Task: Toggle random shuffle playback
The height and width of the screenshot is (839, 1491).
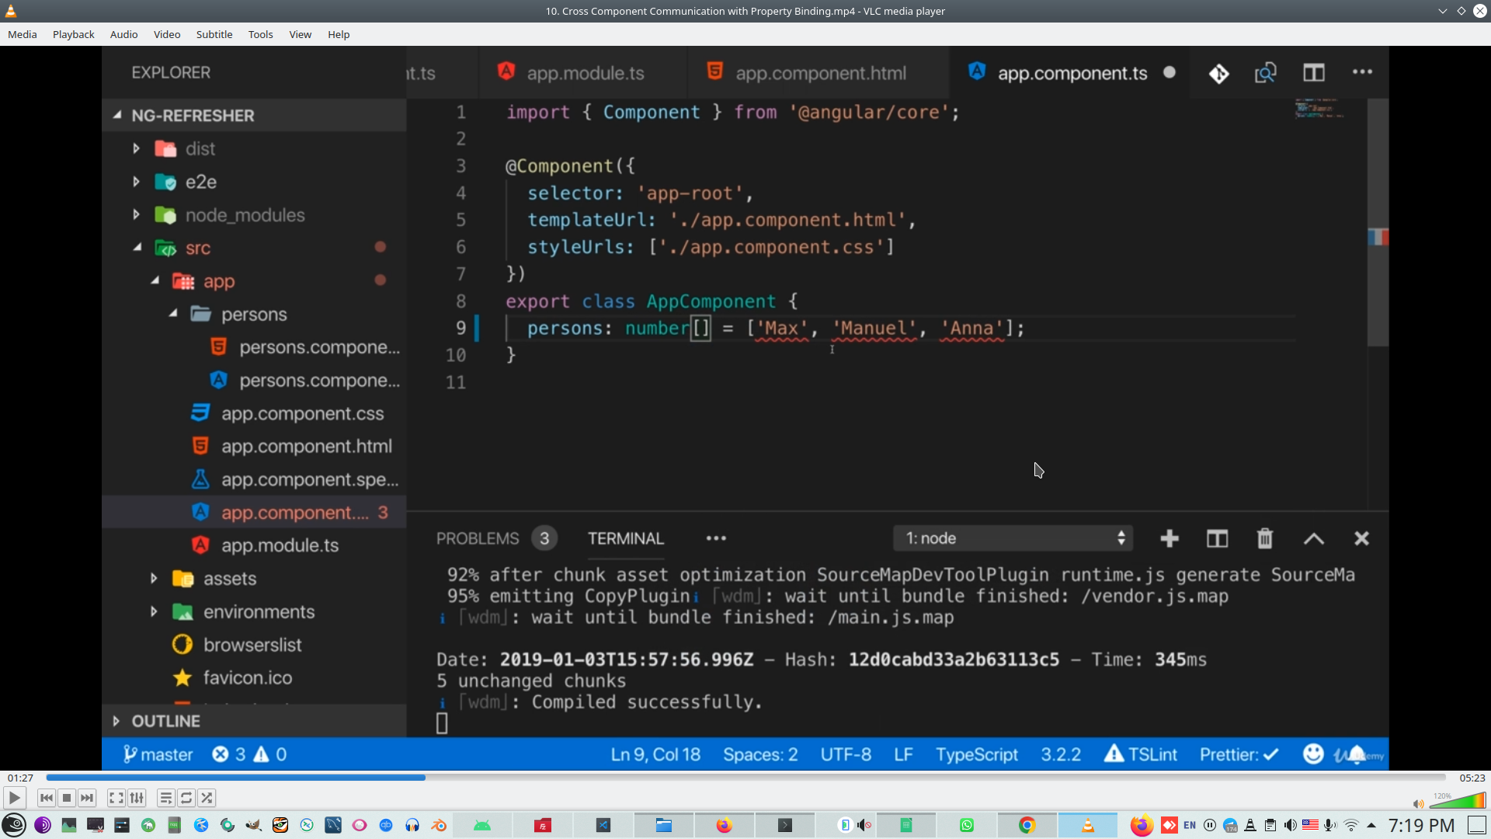Action: pyautogui.click(x=207, y=798)
